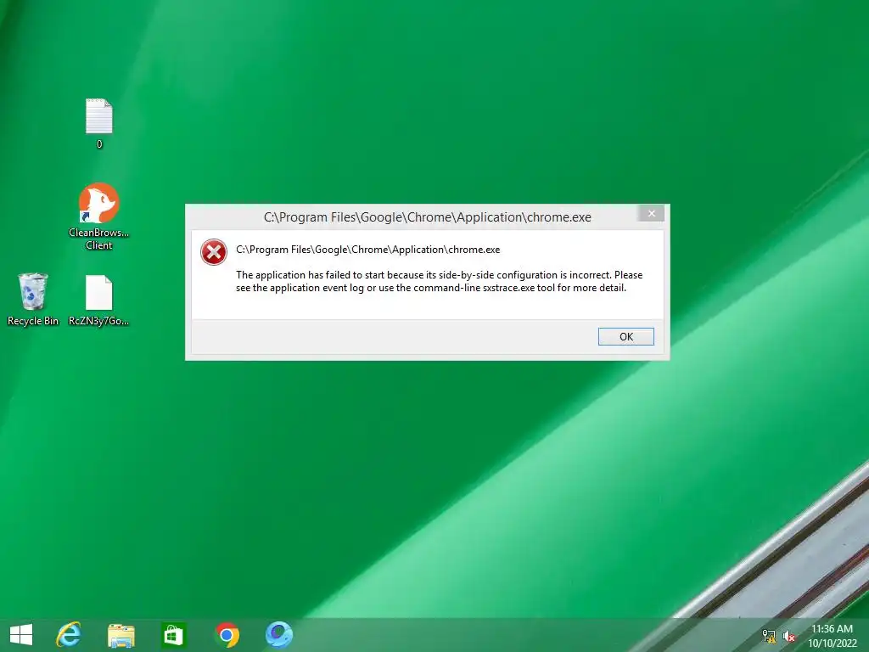Click the dialog title bar path text
This screenshot has height=652, width=869.
(428, 217)
